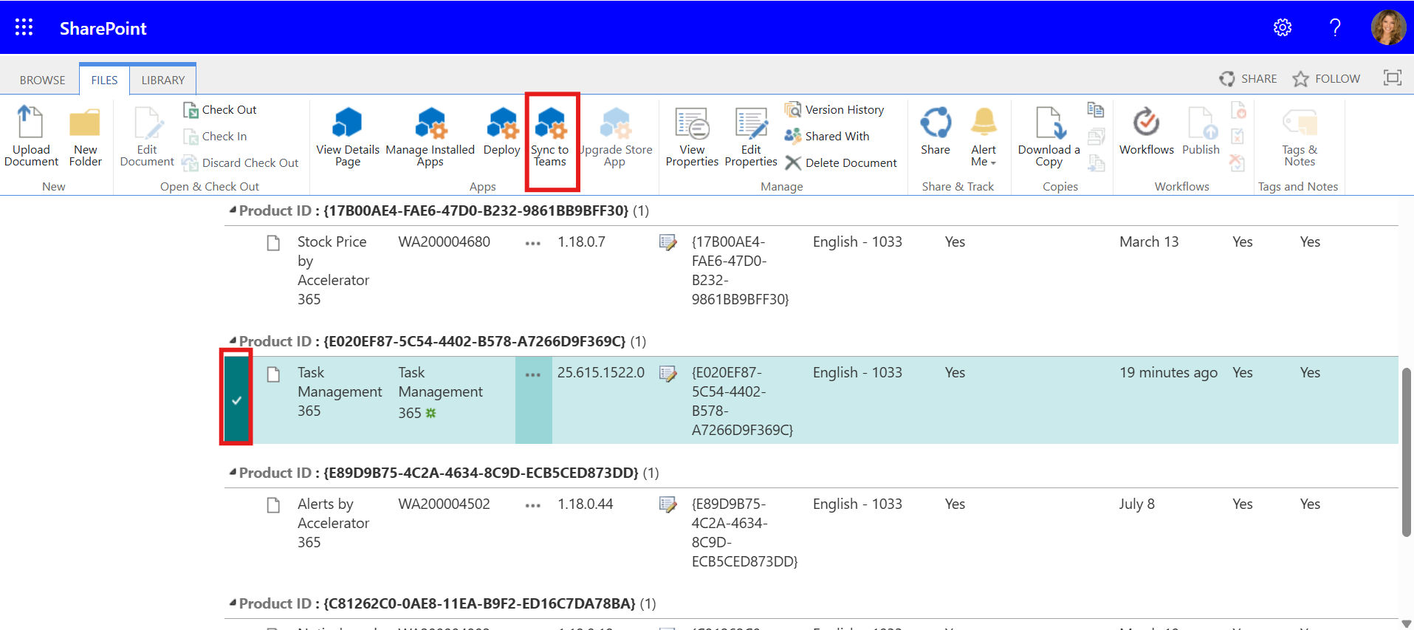This screenshot has width=1414, height=630.
Task: Switch to the FILES tab
Action: point(104,80)
